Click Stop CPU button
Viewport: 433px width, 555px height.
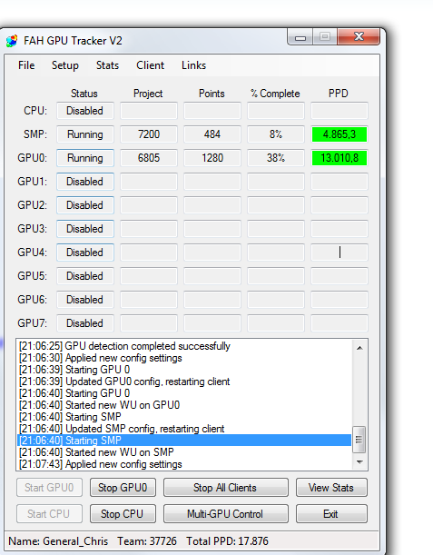(x=123, y=513)
